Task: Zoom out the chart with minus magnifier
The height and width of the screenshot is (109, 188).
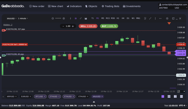Action: [53, 18]
